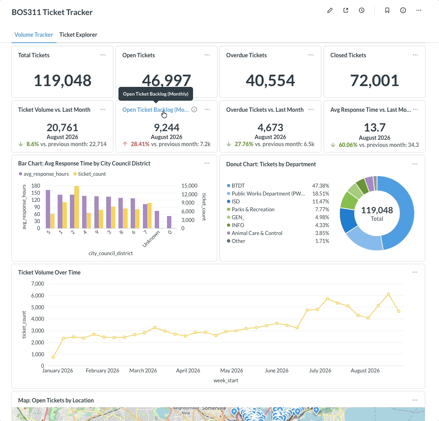Toggle avg_response_hours legend series
Viewport: 439px width, 421px height.
(x=44, y=174)
